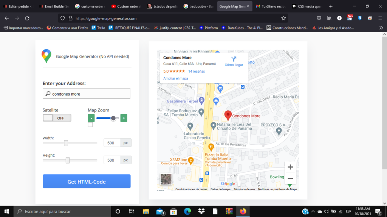
Task: Open Términos de uso map link
Action: (x=244, y=189)
